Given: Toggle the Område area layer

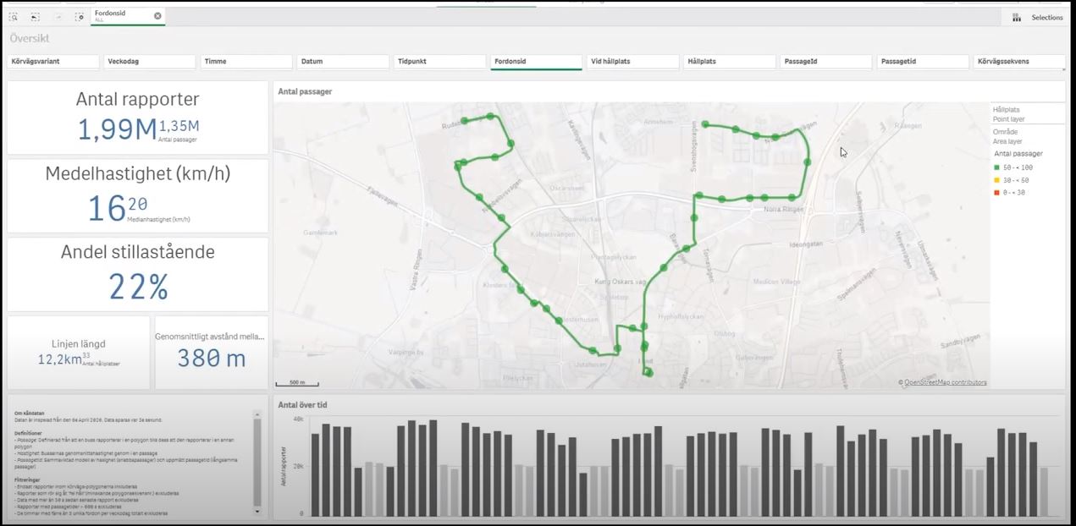Looking at the screenshot, I should tap(1007, 137).
